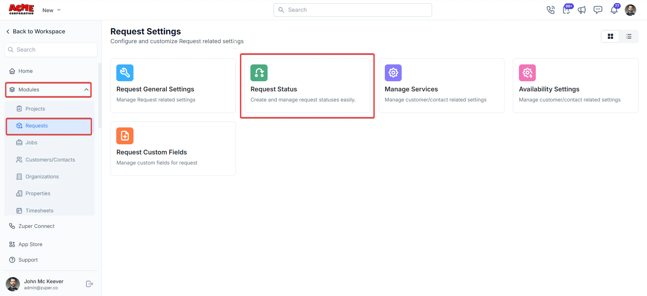
Task: Select the Requests module item
Action: (49, 126)
